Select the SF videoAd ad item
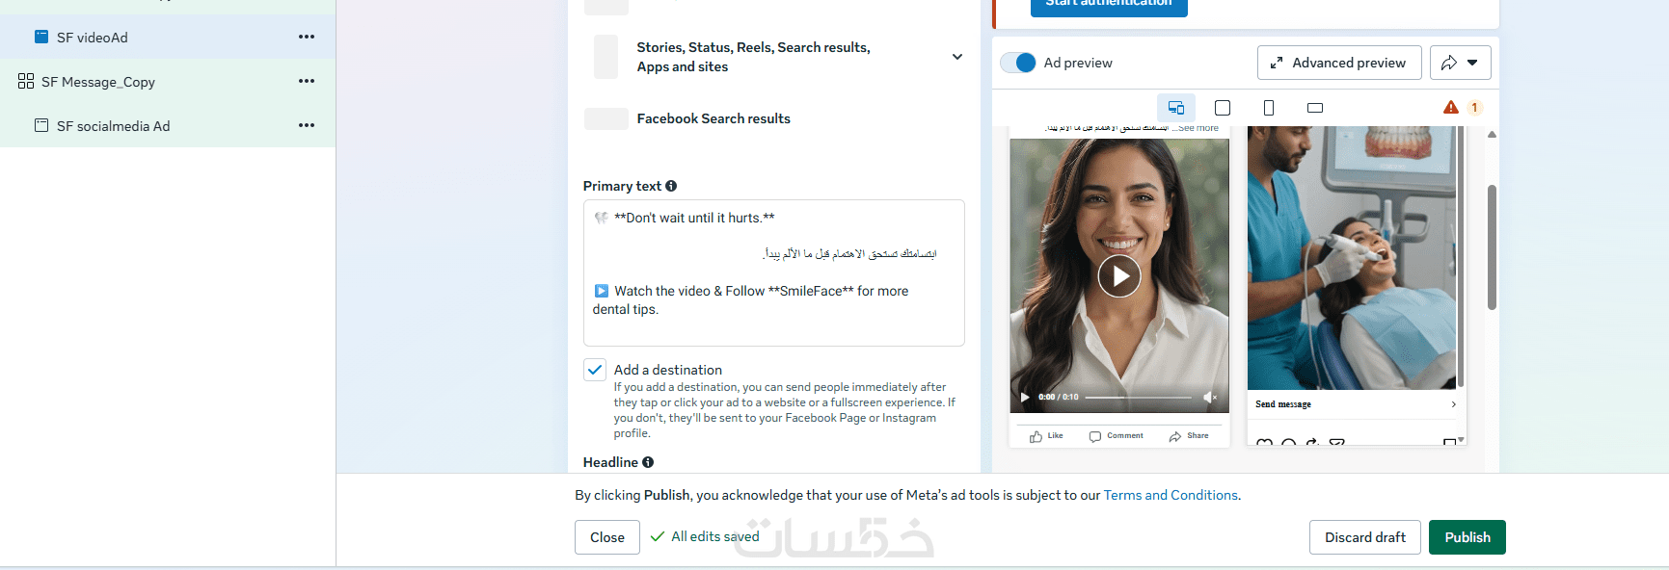This screenshot has height=570, width=1669. (168, 37)
